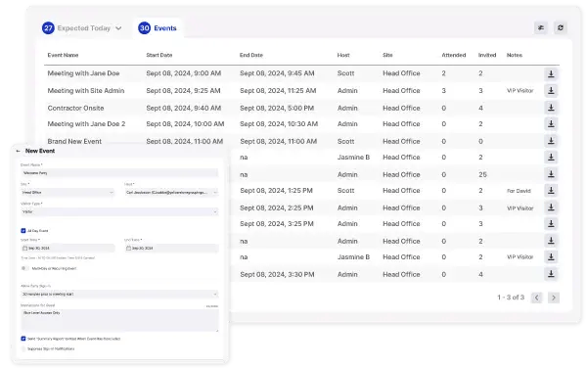The width and height of the screenshot is (587, 368).
Task: Click the 'New Event' panel title
Action: 40,151
